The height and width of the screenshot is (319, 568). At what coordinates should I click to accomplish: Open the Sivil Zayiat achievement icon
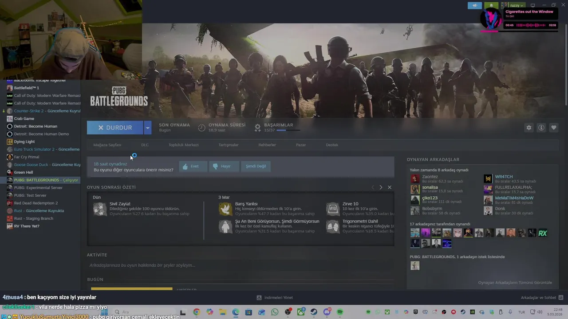pyautogui.click(x=100, y=209)
